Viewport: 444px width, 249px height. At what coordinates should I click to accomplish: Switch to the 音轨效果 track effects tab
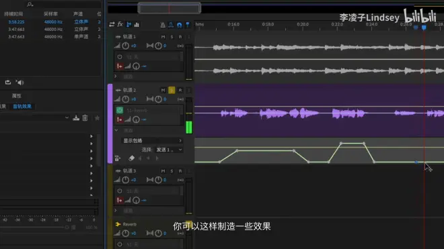[22, 107]
